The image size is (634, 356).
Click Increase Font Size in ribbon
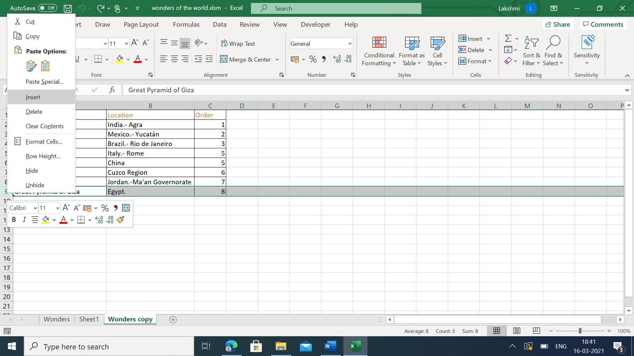135,43
